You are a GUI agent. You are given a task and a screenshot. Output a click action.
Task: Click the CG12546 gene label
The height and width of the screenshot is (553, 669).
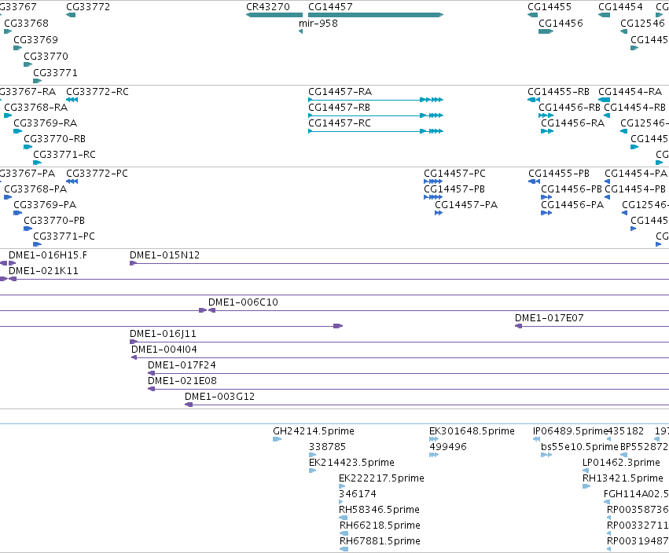click(x=642, y=24)
